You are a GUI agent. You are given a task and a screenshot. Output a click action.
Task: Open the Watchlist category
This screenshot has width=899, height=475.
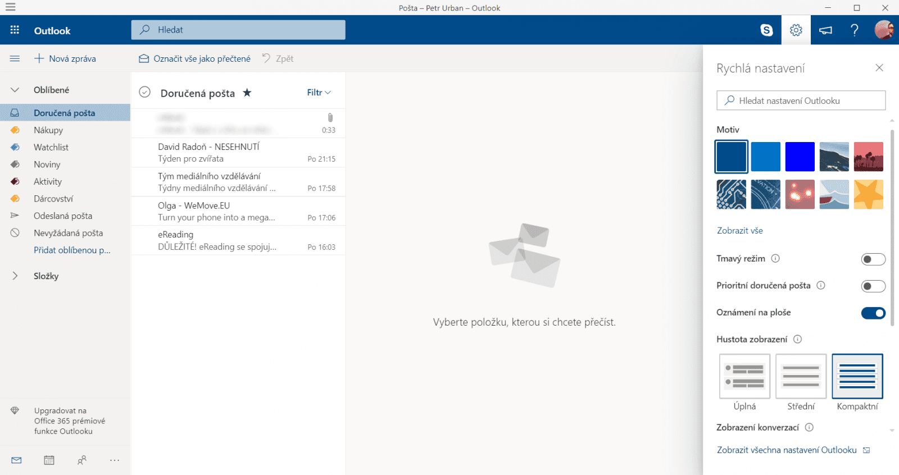[65, 147]
